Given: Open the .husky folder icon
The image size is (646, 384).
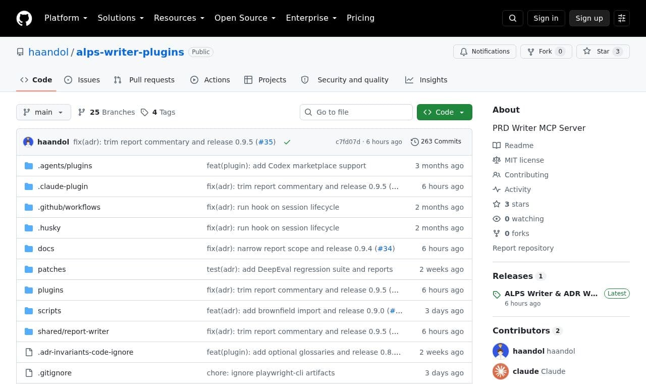Looking at the screenshot, I should pyautogui.click(x=29, y=228).
